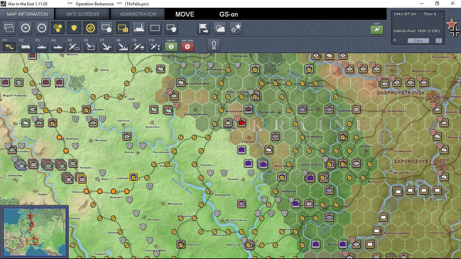The image size is (461, 259).
Task: Toggle the rail damage info overlay
Action: point(90,28)
